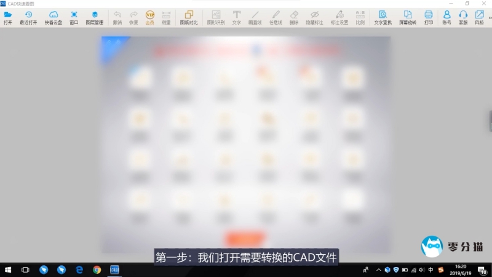
Task: Open the Sogou input tray icon
Action: (x=441, y=270)
